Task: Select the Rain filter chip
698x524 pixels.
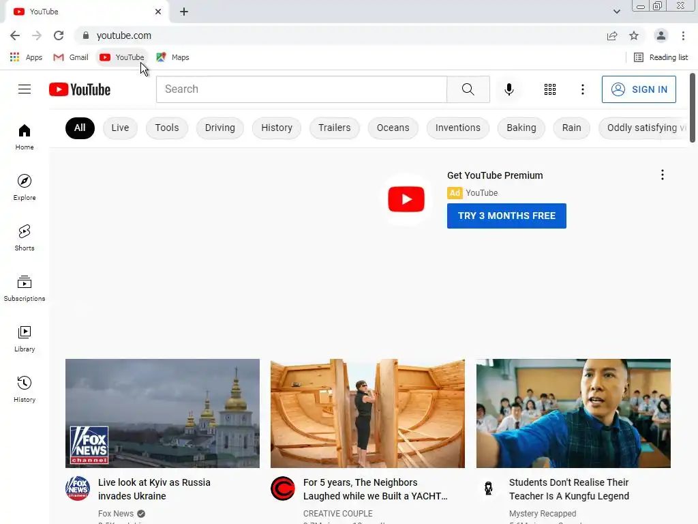Action: [572, 128]
